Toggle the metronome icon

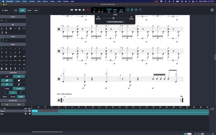(x=132, y=10)
